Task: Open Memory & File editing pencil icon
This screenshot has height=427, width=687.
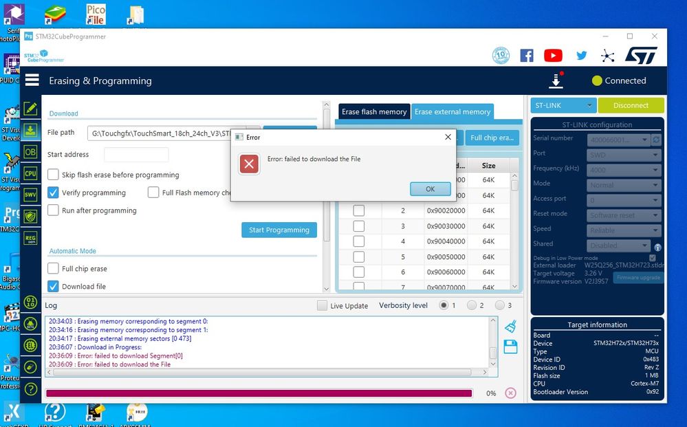Action: pyautogui.click(x=30, y=108)
